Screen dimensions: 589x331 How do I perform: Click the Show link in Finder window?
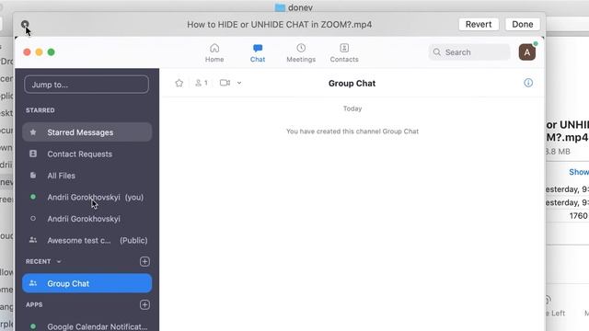tap(579, 172)
